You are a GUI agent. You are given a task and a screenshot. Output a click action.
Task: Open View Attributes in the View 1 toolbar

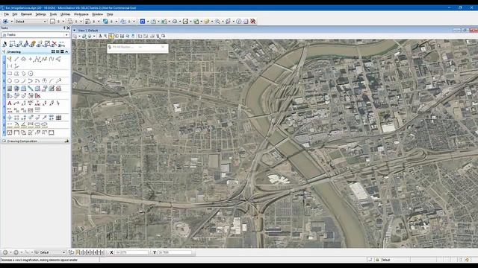click(75, 36)
